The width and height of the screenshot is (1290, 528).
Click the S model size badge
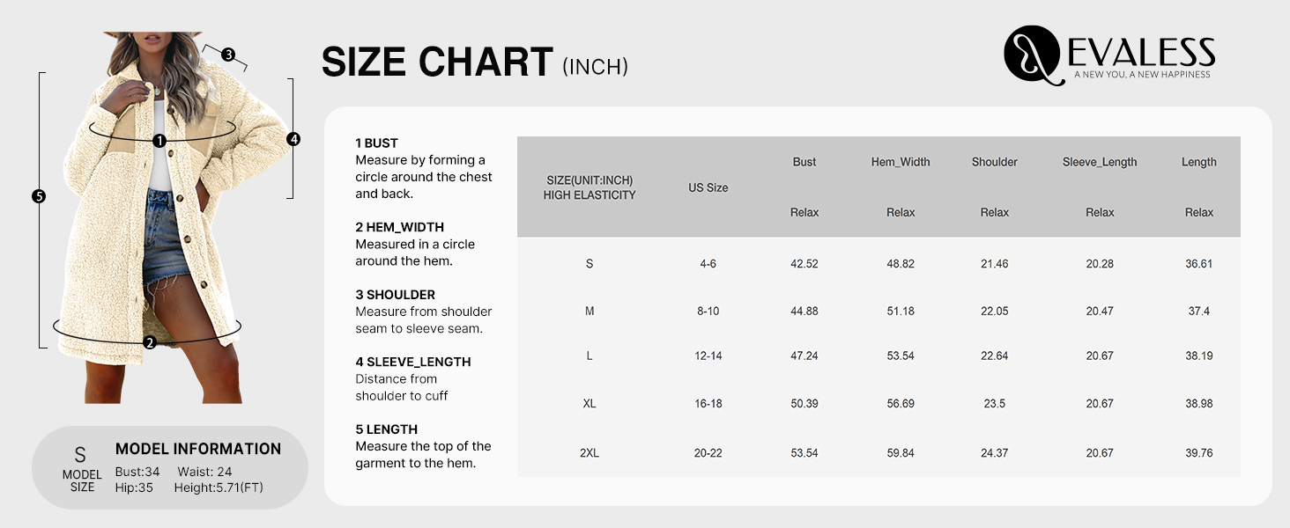pos(81,467)
